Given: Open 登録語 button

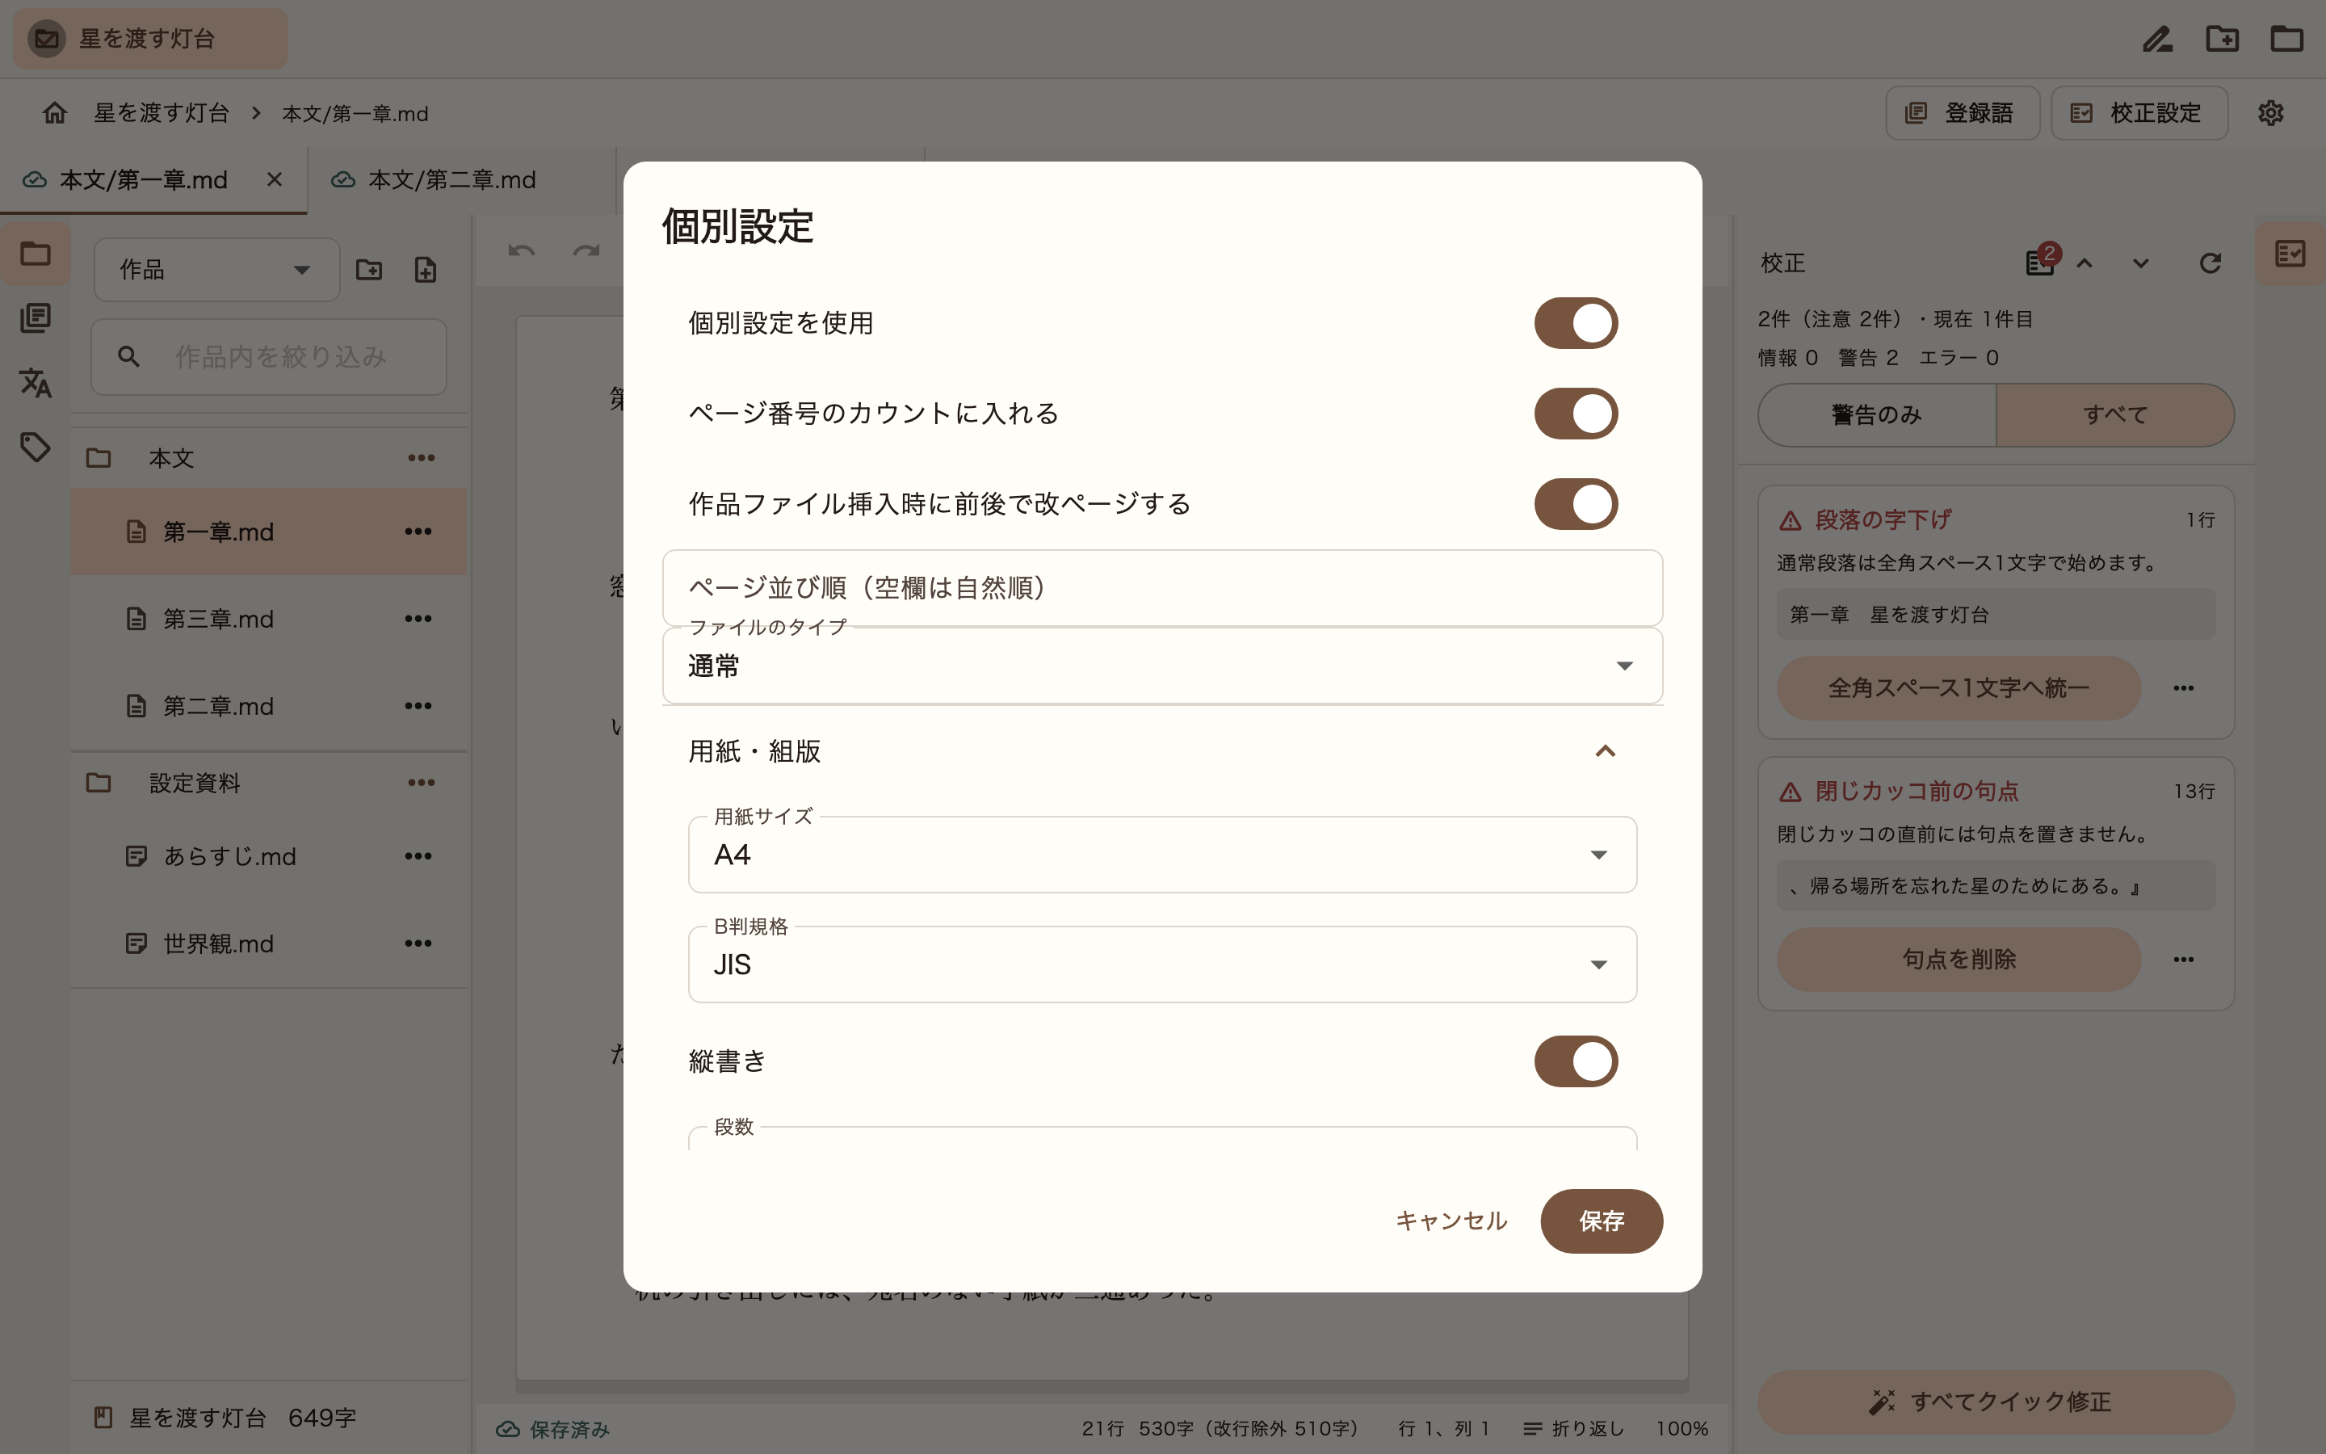Looking at the screenshot, I should [x=1963, y=113].
